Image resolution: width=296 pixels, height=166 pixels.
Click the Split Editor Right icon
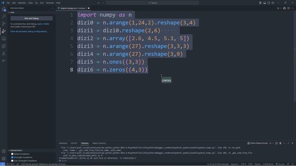[x=289, y=8]
